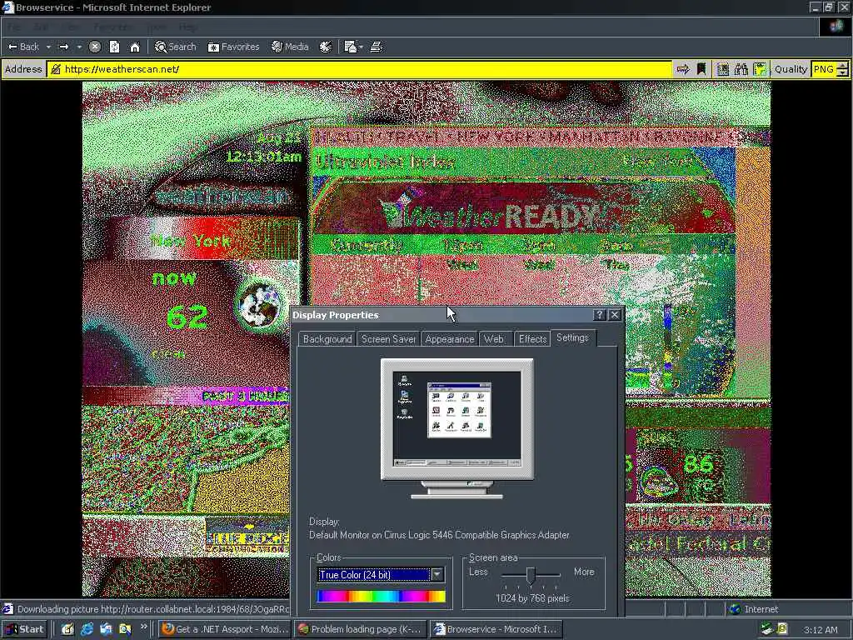853x640 pixels.
Task: Stop page loading with Stop icon
Action: [95, 47]
